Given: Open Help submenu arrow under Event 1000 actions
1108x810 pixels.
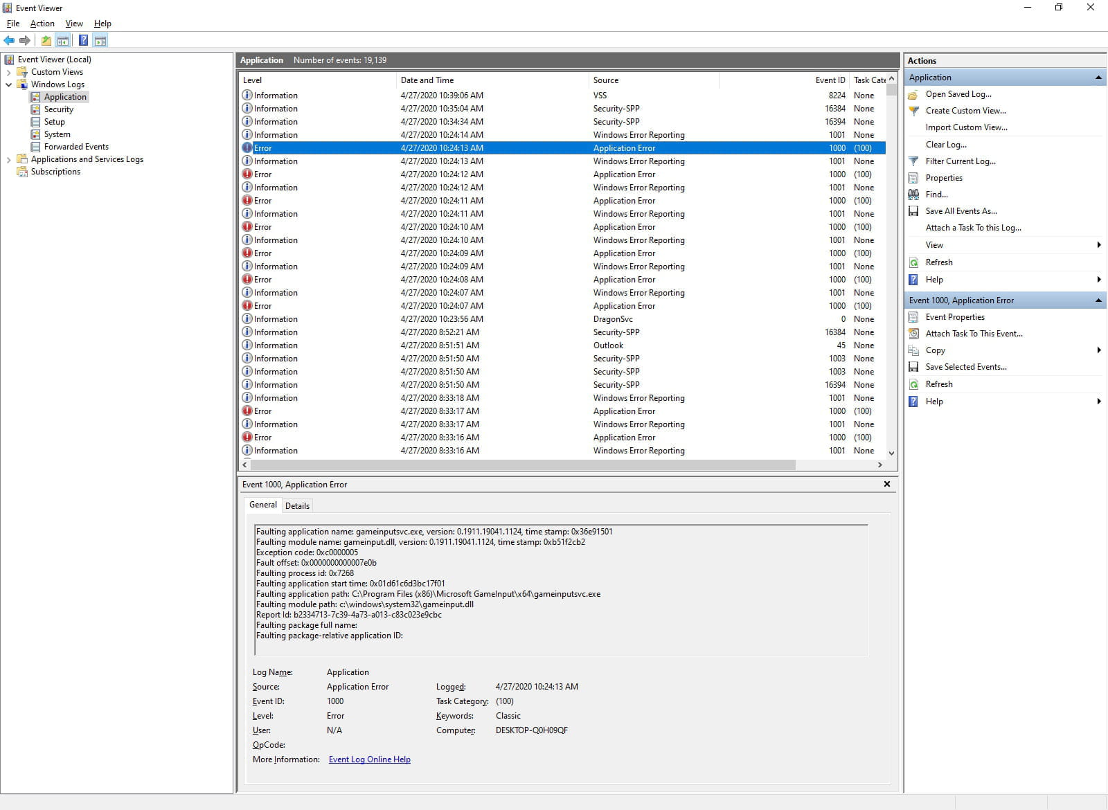Looking at the screenshot, I should point(1099,402).
